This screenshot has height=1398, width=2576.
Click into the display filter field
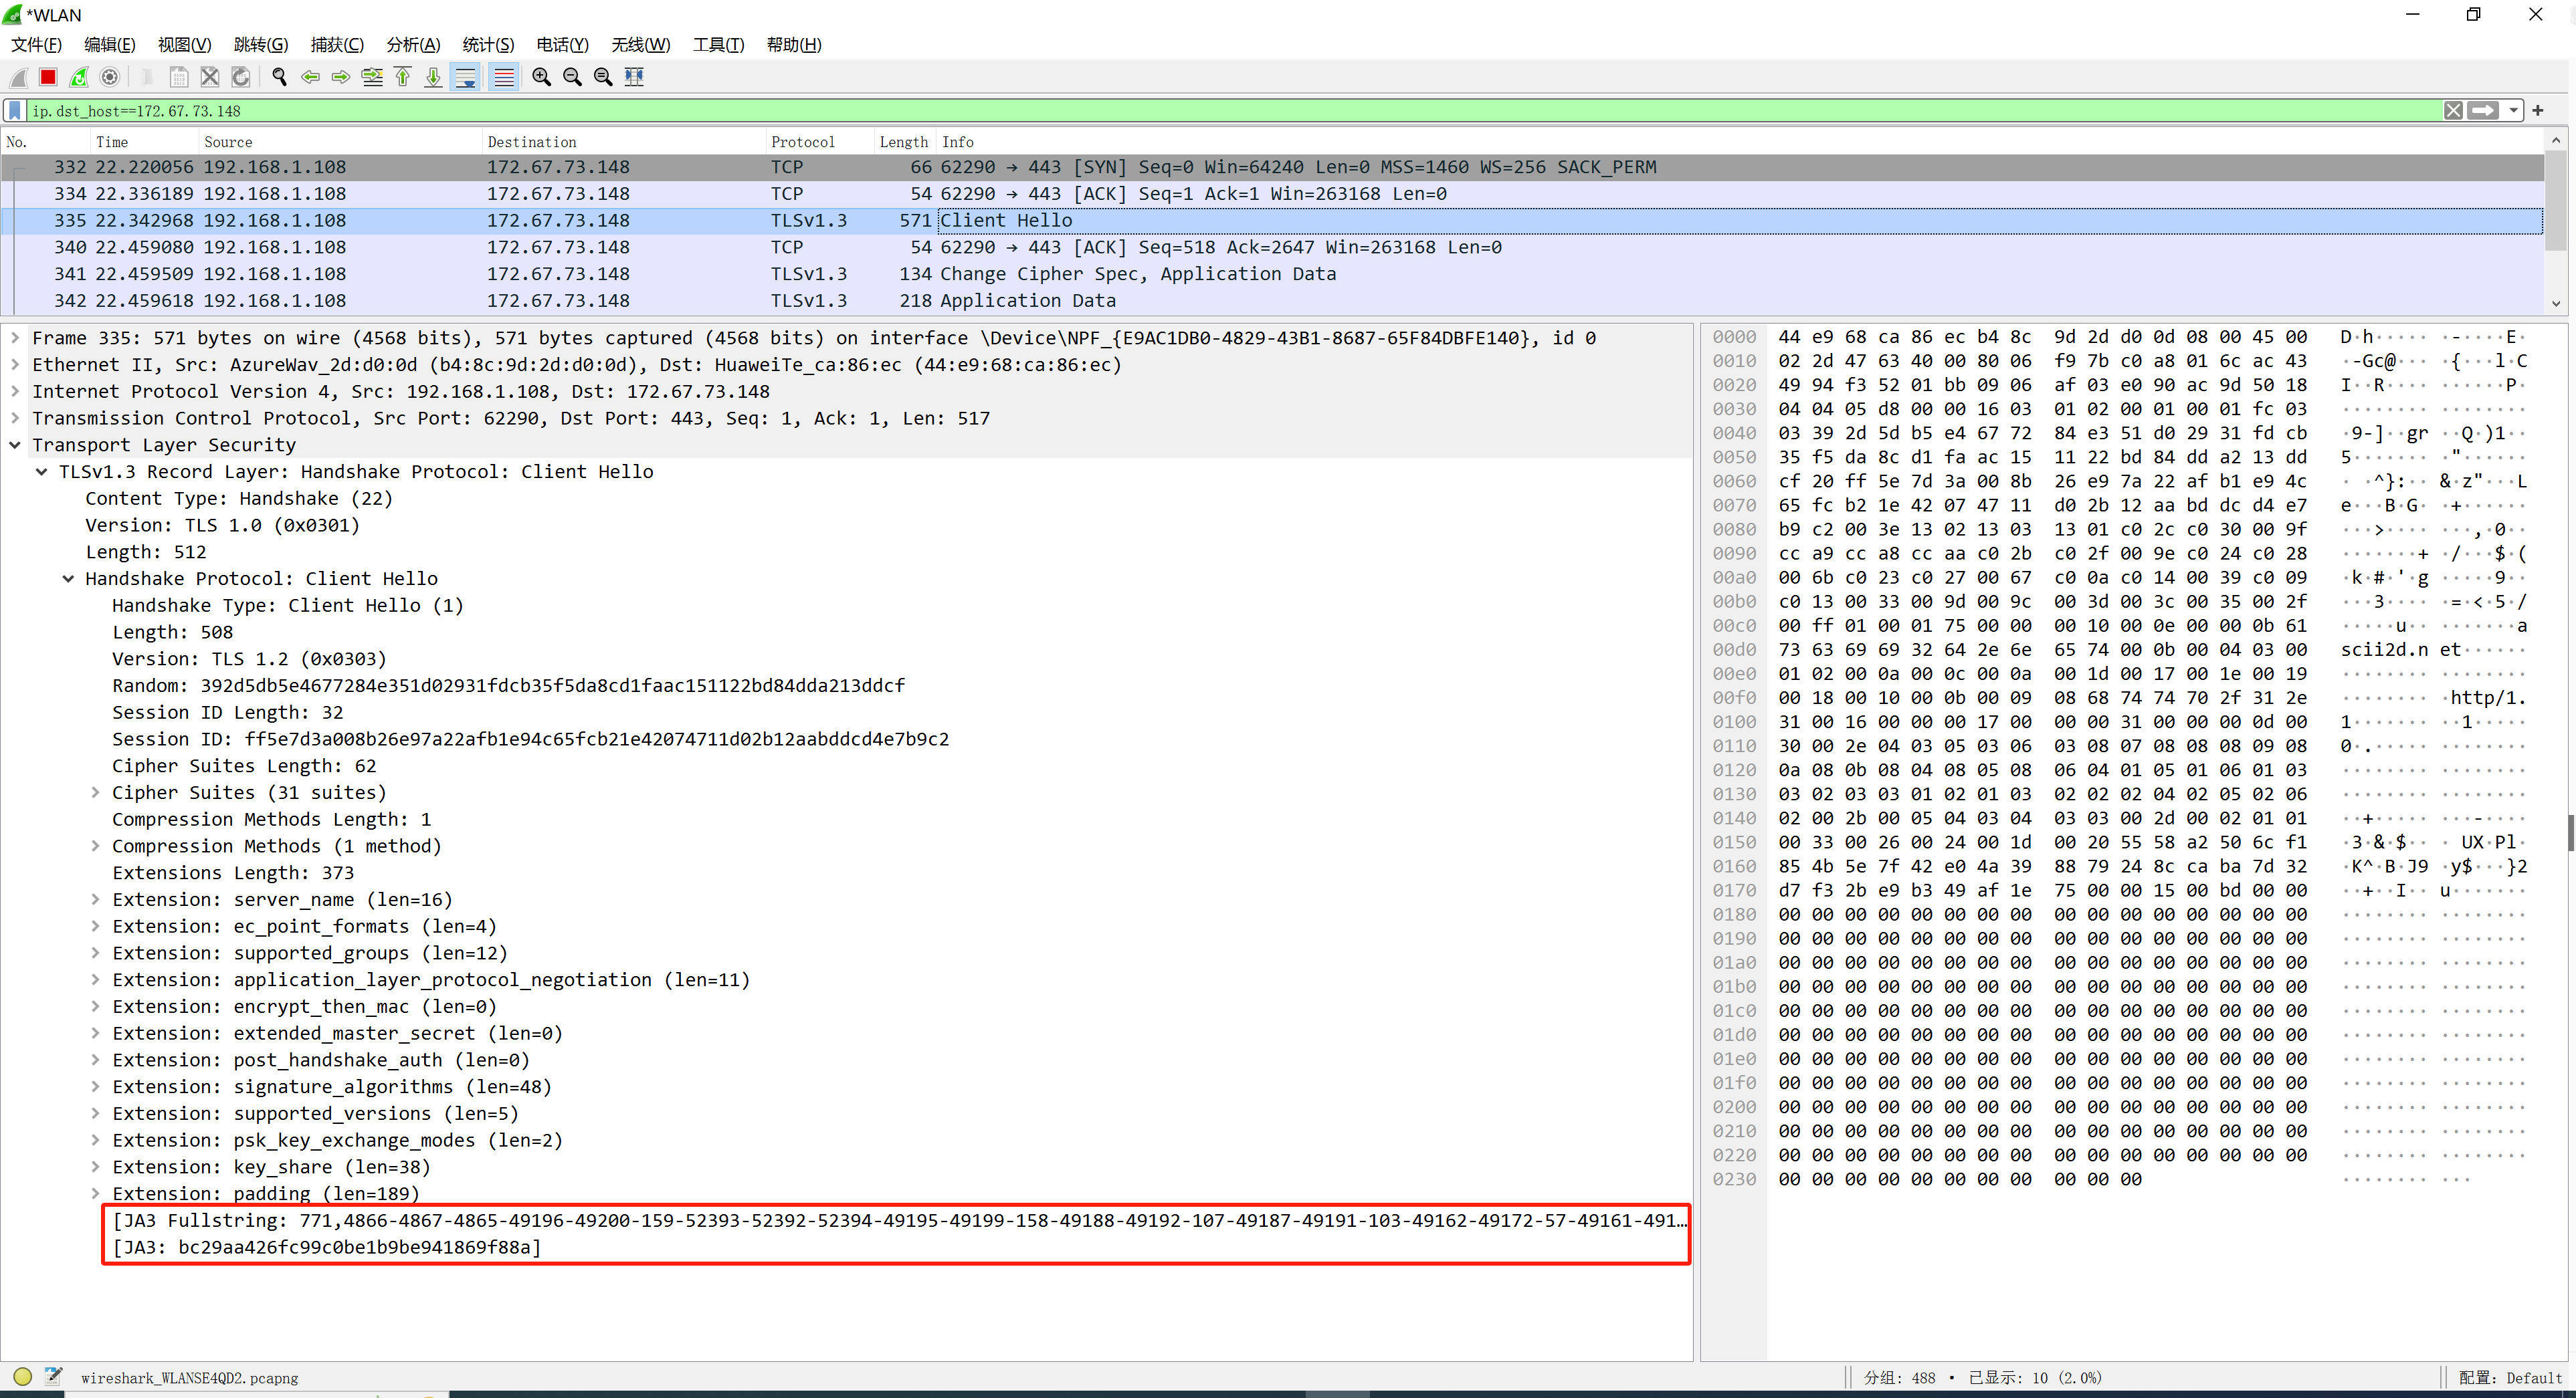(1230, 111)
